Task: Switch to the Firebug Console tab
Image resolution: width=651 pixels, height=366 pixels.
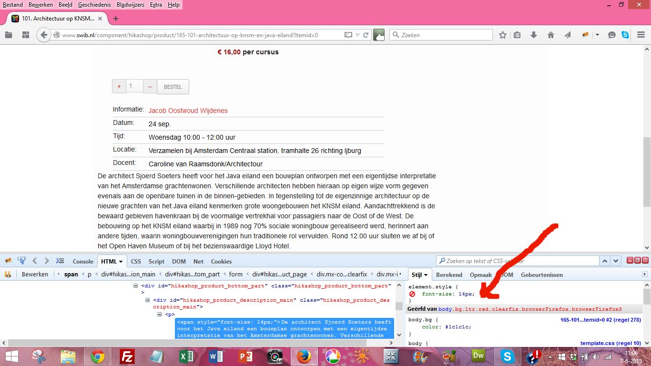Action: point(83,261)
